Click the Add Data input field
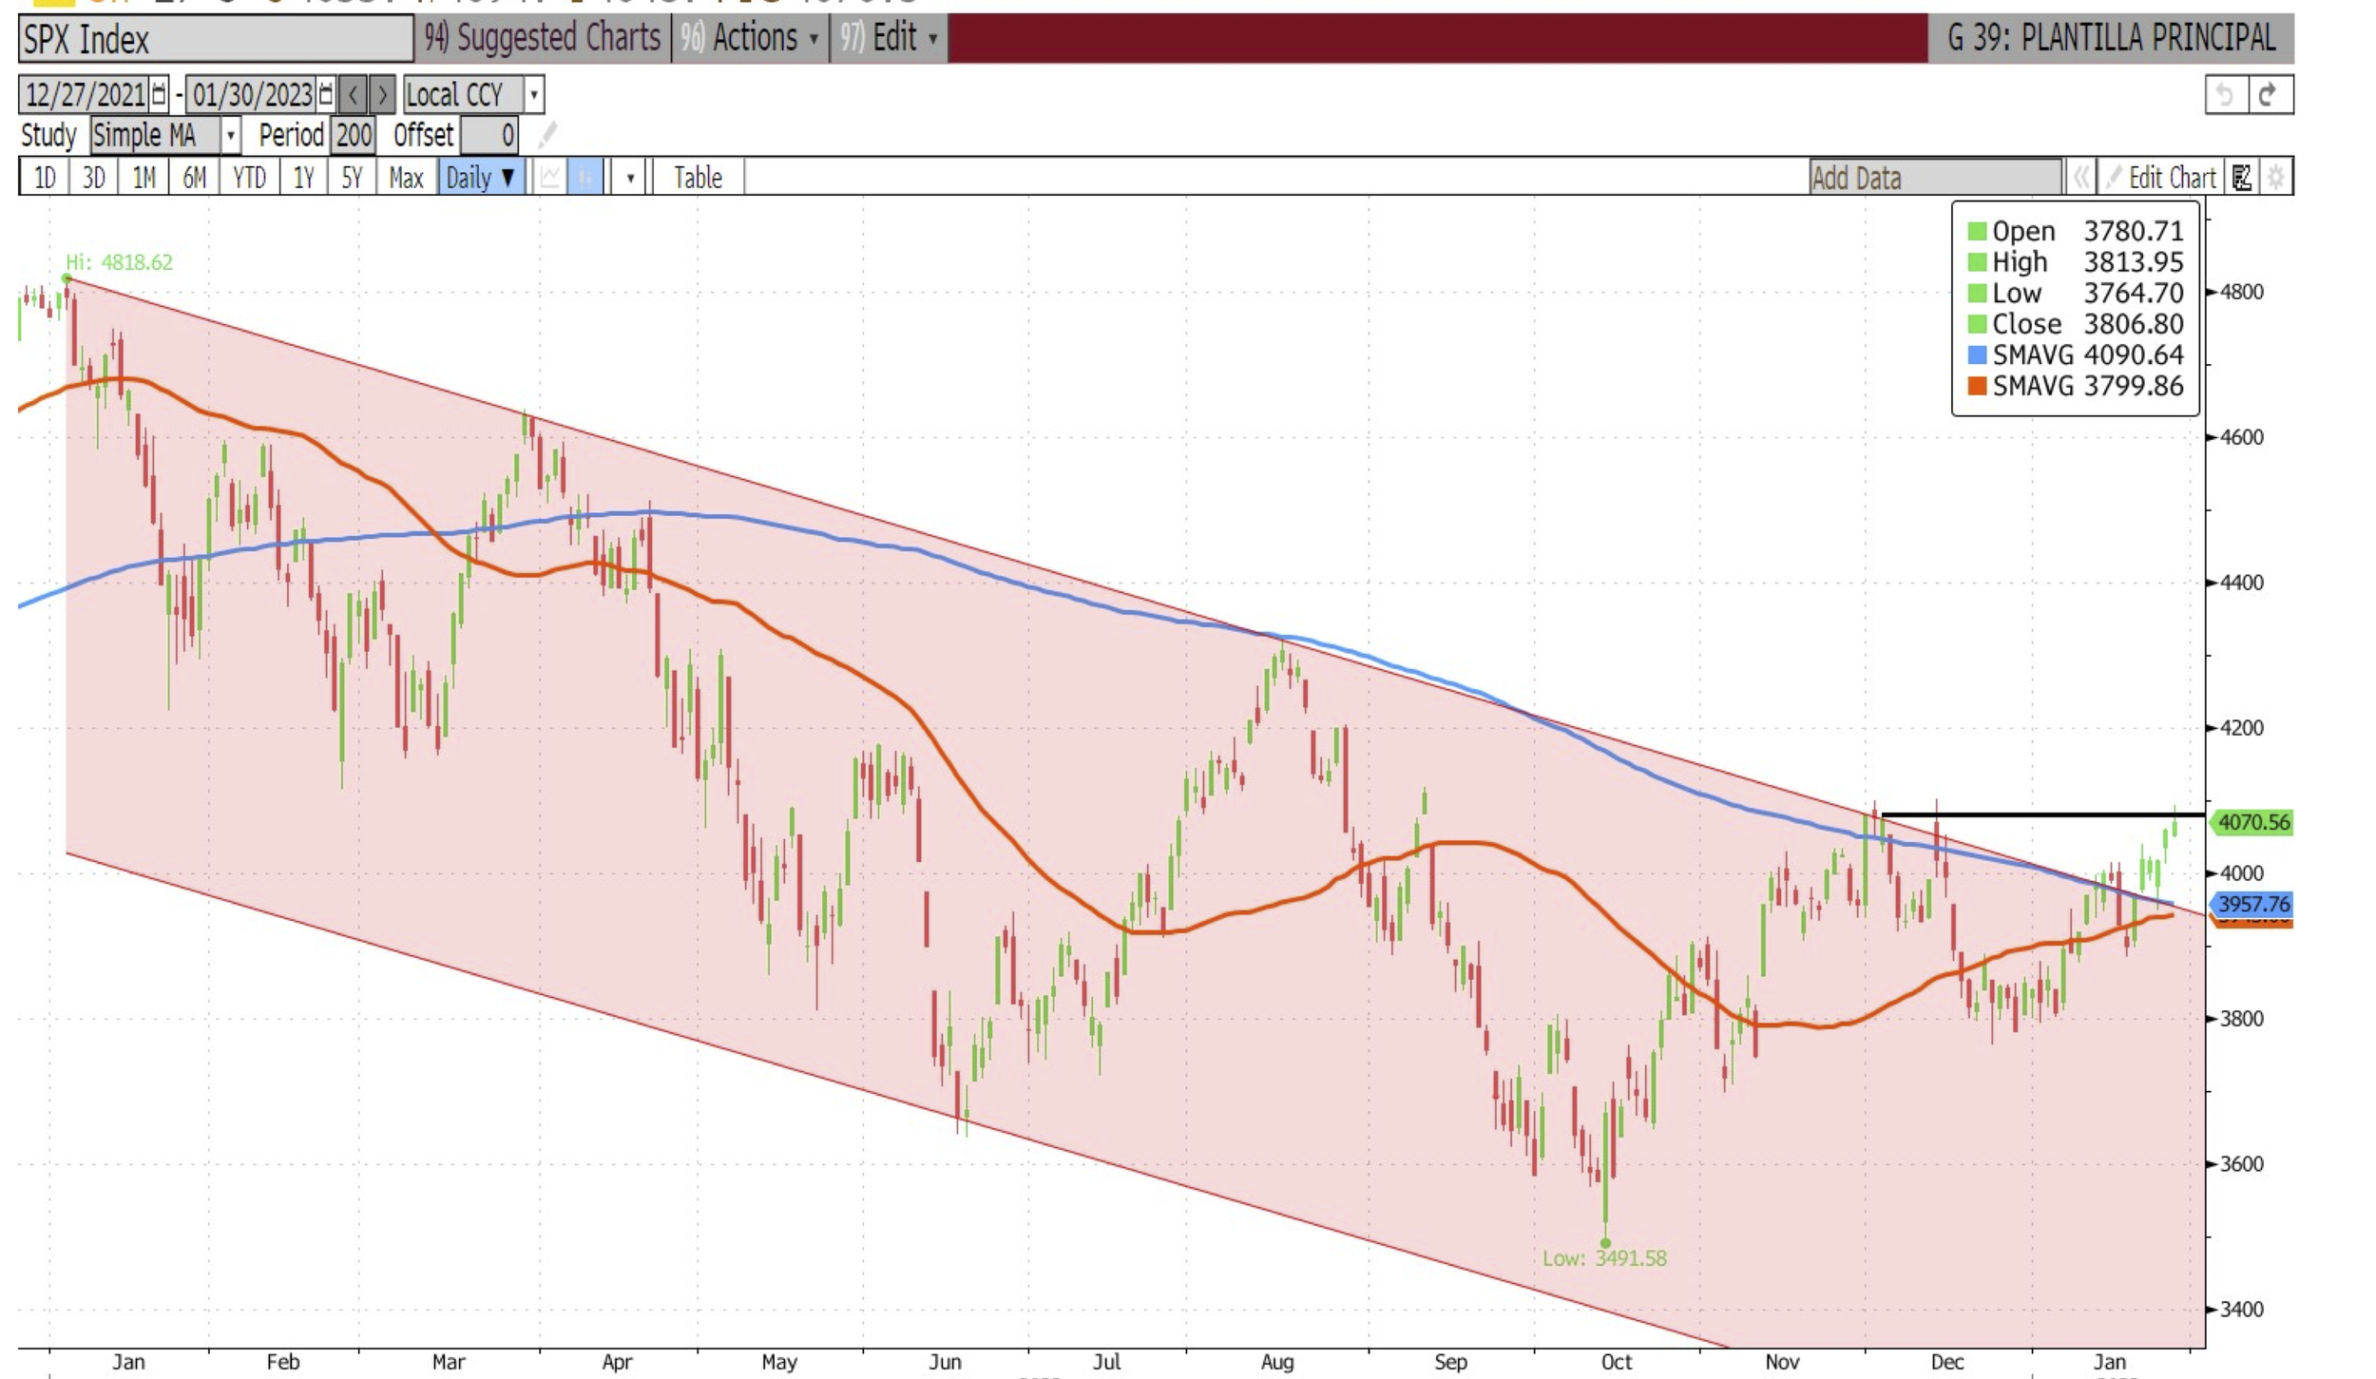 [x=1935, y=178]
